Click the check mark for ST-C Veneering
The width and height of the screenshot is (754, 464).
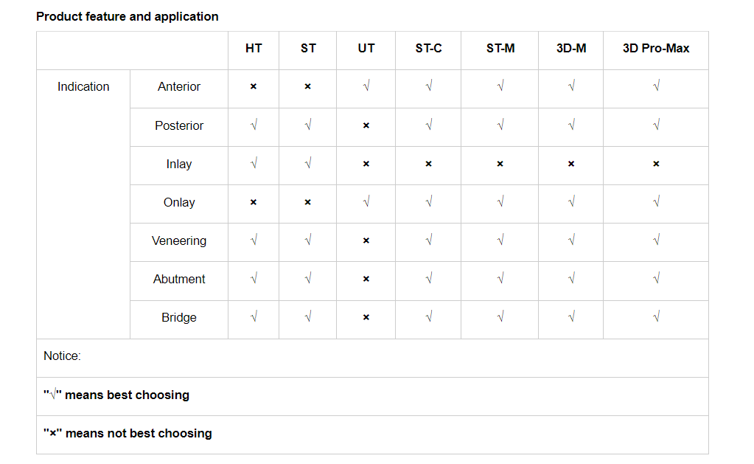pyautogui.click(x=428, y=240)
